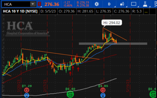The width and height of the screenshot is (157, 98).
Task: Open the HCA symbol dropdown arrow
Action: 33,4
